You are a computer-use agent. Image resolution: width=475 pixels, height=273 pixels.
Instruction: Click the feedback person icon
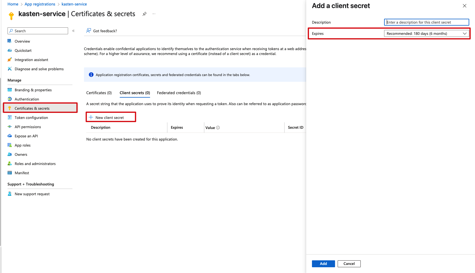[x=89, y=31]
